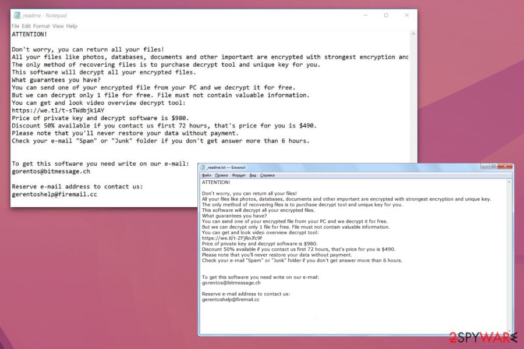
Task: Click the https://we.tl/t-ZFjRnJfc9f line
Action: click(232, 238)
